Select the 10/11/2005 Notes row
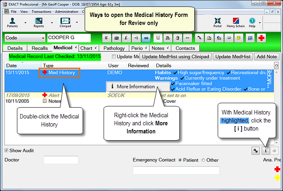The image size is (283, 191). (x=139, y=101)
